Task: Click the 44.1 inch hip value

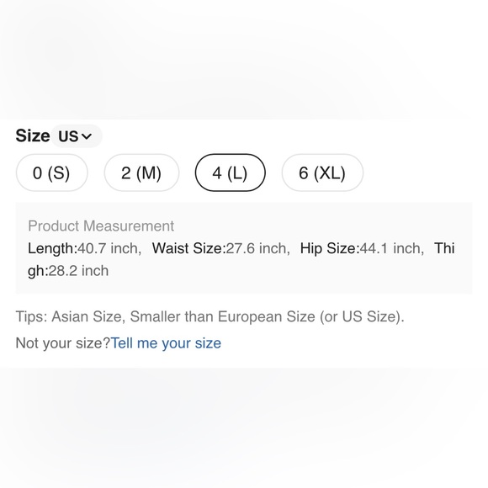Action: click(x=391, y=248)
